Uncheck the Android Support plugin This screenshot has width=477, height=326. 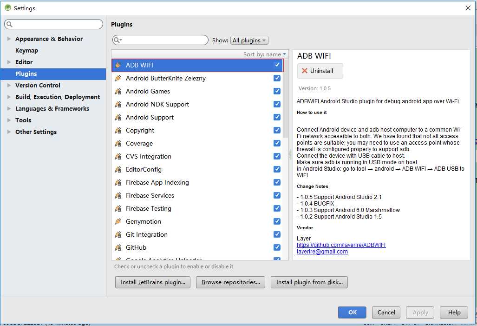(x=277, y=117)
